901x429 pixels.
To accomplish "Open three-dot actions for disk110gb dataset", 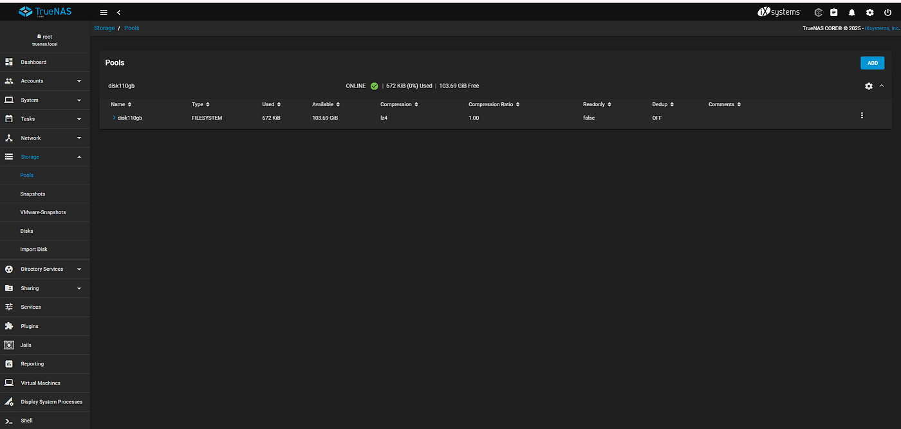I will tap(862, 115).
